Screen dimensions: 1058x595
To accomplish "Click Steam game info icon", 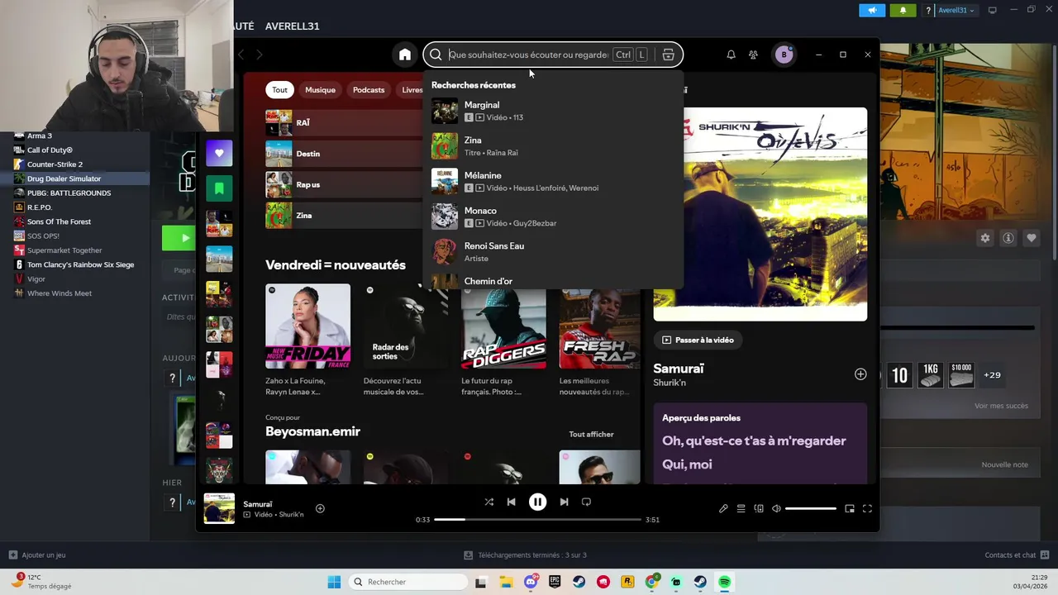I will click(1008, 238).
